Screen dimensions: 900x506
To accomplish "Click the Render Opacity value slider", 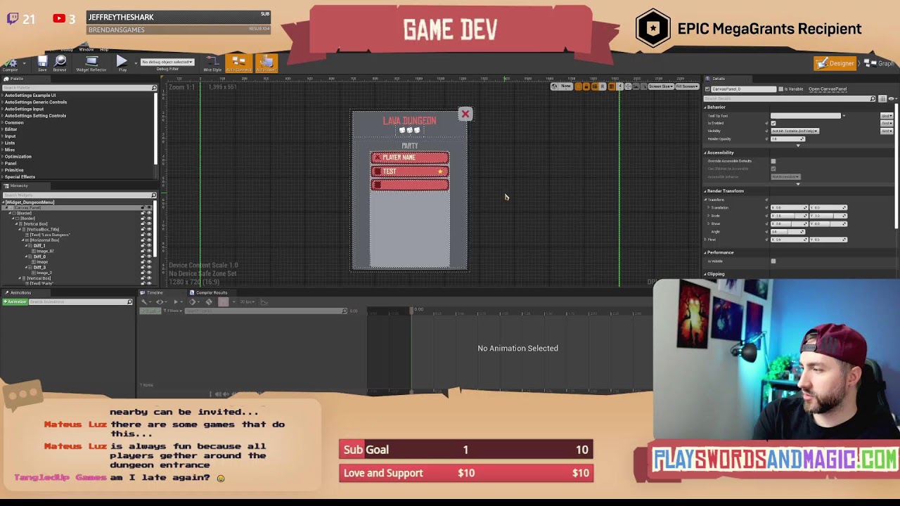I will (787, 138).
